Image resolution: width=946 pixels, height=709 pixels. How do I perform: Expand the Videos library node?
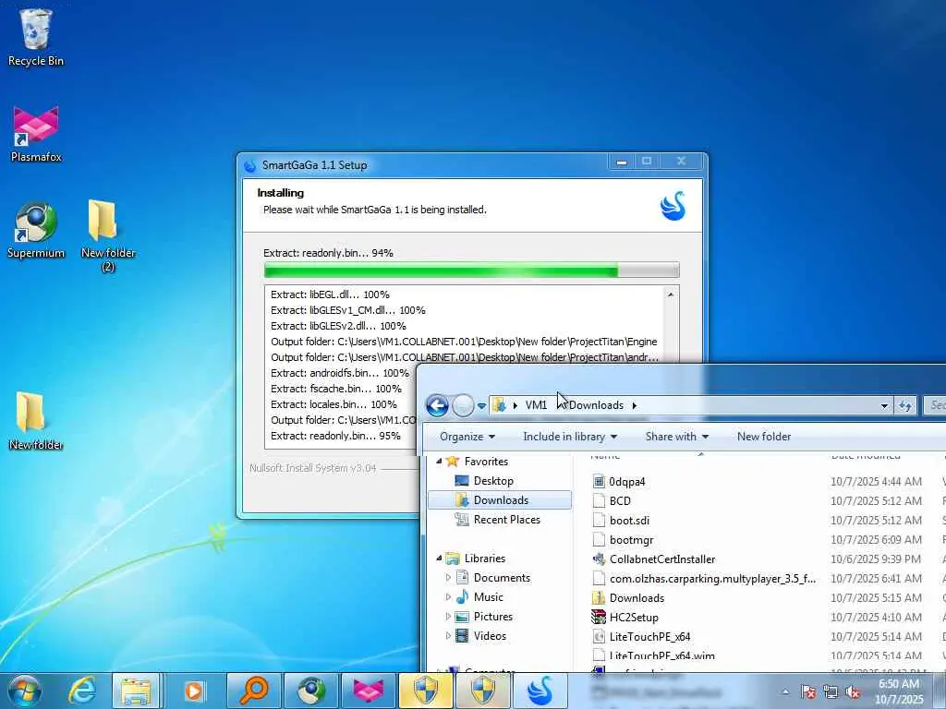point(448,635)
